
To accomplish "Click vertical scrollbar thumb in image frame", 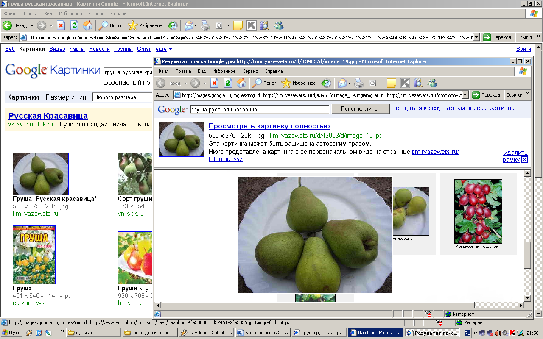I will point(528,255).
